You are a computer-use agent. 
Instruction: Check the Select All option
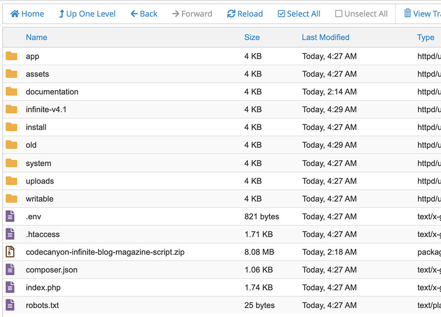point(282,14)
